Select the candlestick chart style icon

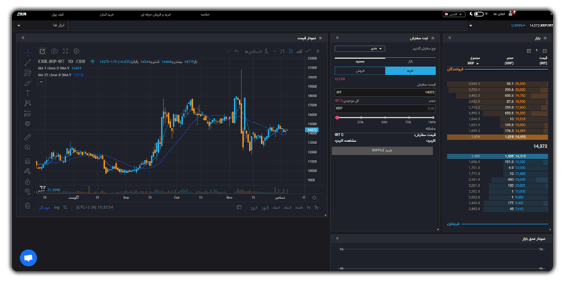pyautogui.click(x=291, y=51)
